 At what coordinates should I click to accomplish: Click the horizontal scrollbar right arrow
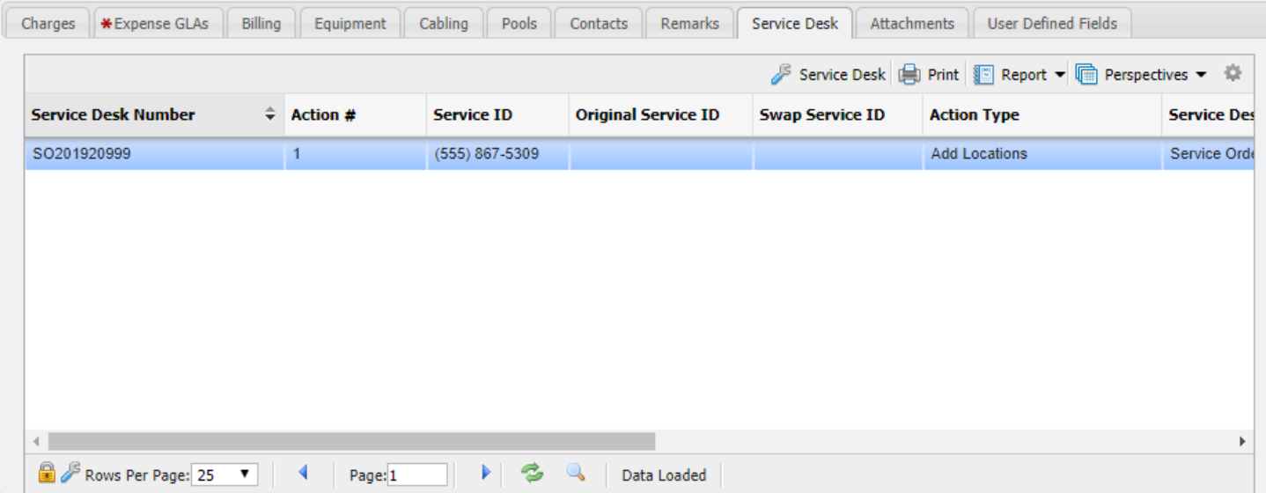click(1242, 441)
